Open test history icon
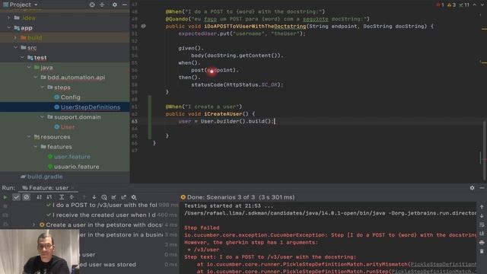Image resolution: width=487 pixels, height=274 pixels. tap(104, 197)
